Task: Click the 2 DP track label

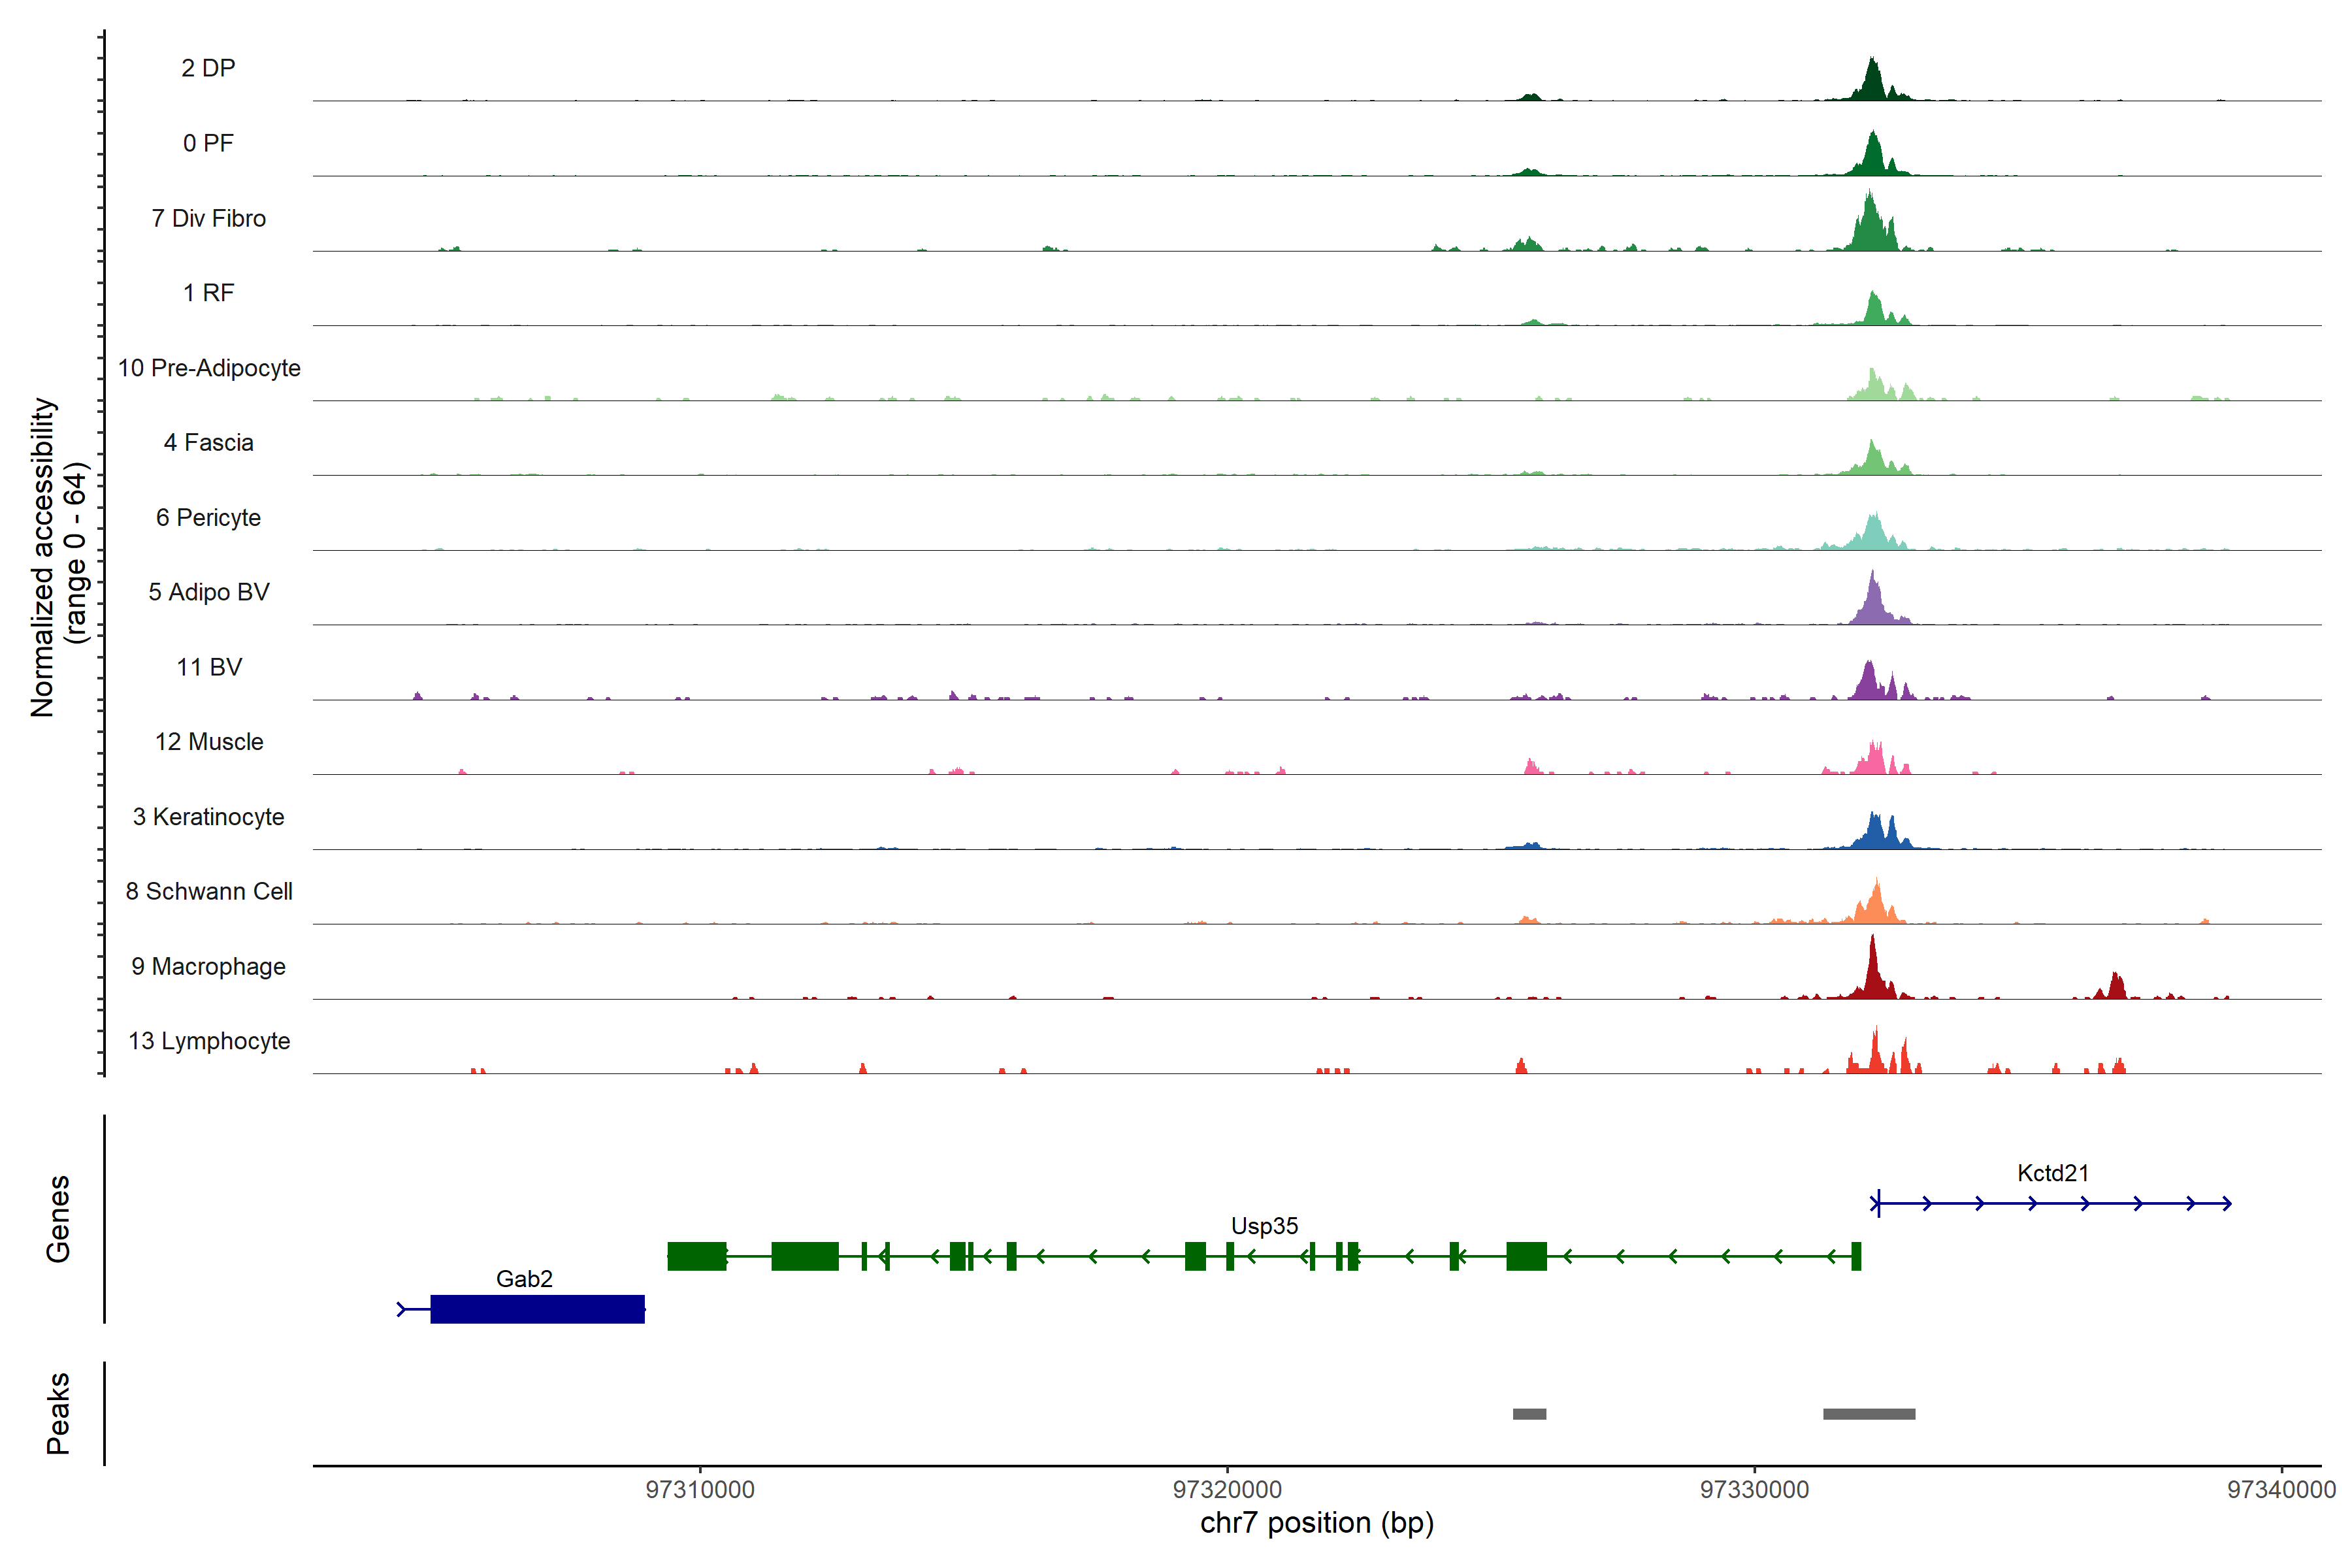Action: click(x=208, y=68)
